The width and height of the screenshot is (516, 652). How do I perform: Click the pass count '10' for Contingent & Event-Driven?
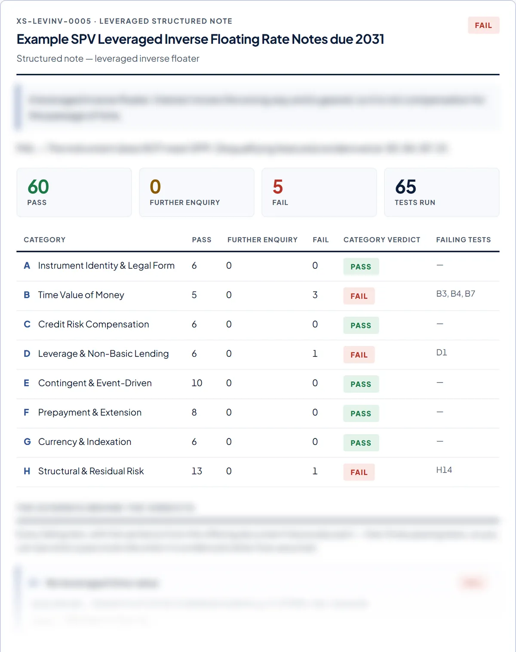click(x=197, y=383)
